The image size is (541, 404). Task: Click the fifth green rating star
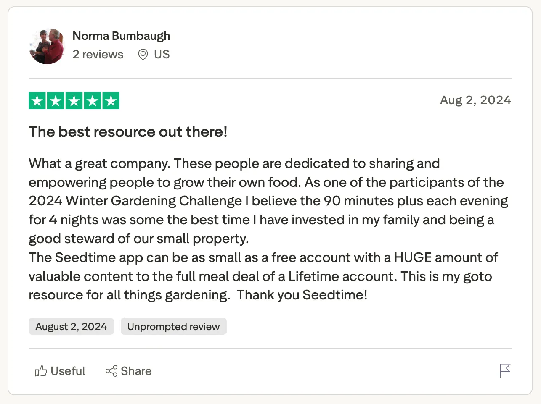(x=111, y=101)
